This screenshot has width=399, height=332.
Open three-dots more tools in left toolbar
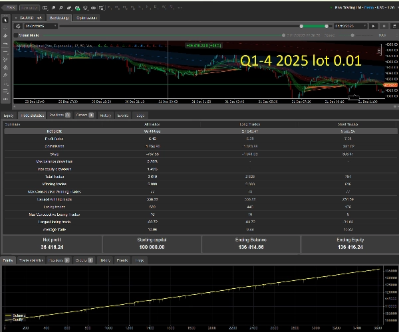point(5,99)
